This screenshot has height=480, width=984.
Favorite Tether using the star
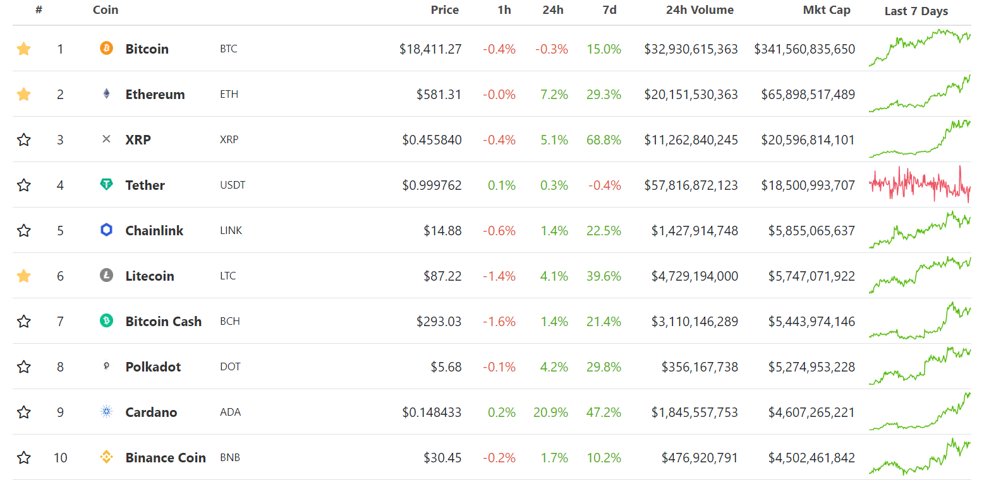(x=23, y=185)
